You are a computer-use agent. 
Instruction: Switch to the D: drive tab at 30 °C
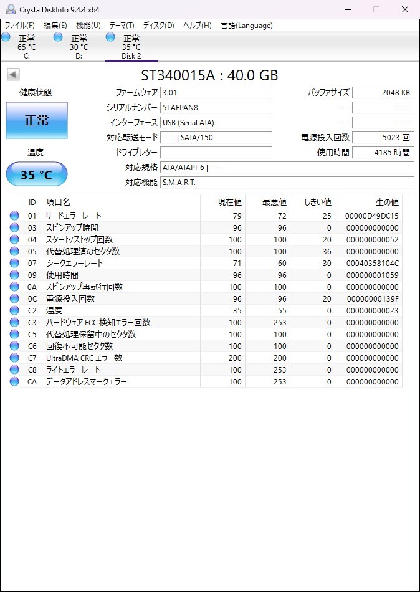pos(79,47)
